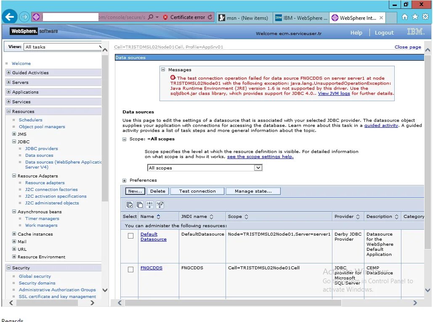Viewport: 433px width, 322px height.
Task: Expand the Cache instances node
Action: 14,234
